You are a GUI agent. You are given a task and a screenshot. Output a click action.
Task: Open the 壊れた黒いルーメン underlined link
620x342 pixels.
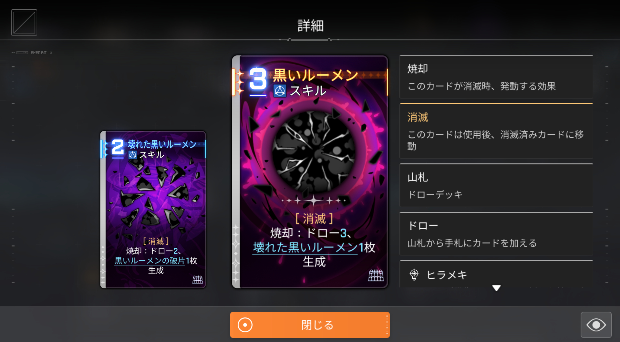[305, 247]
